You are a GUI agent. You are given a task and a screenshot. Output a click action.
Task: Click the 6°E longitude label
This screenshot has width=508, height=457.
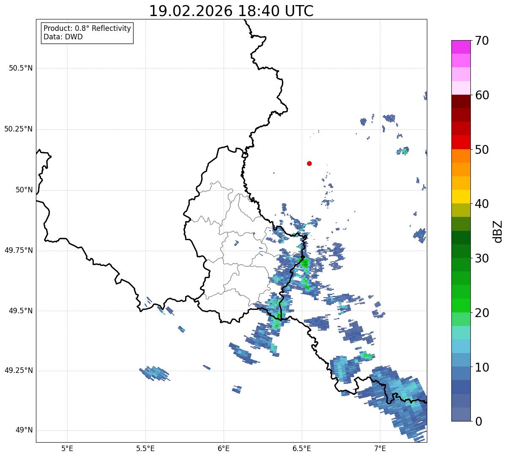(224, 448)
